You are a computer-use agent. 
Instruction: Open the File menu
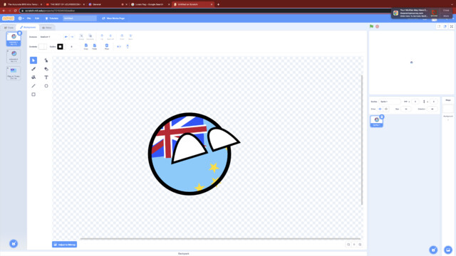tap(28, 18)
